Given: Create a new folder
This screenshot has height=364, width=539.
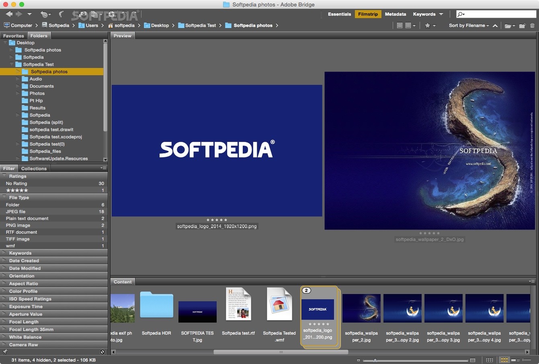Looking at the screenshot, I should 522,26.
